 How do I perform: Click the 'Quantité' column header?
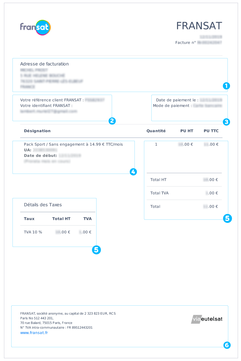pos(156,131)
